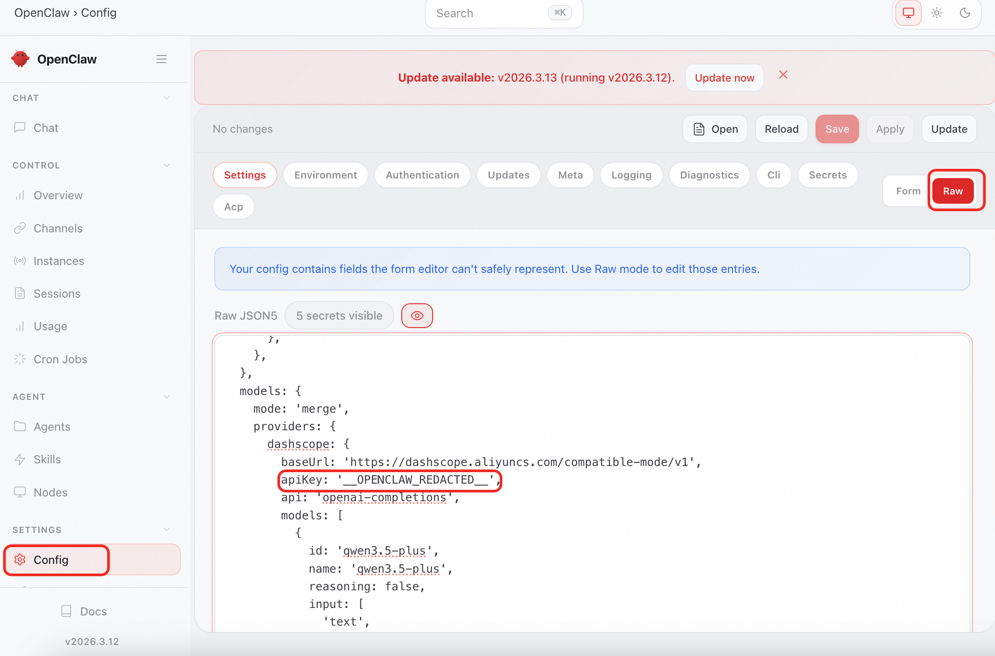Screen dimensions: 995x656
Task: Go to Agents in the sidebar
Action: [x=92, y=426]
